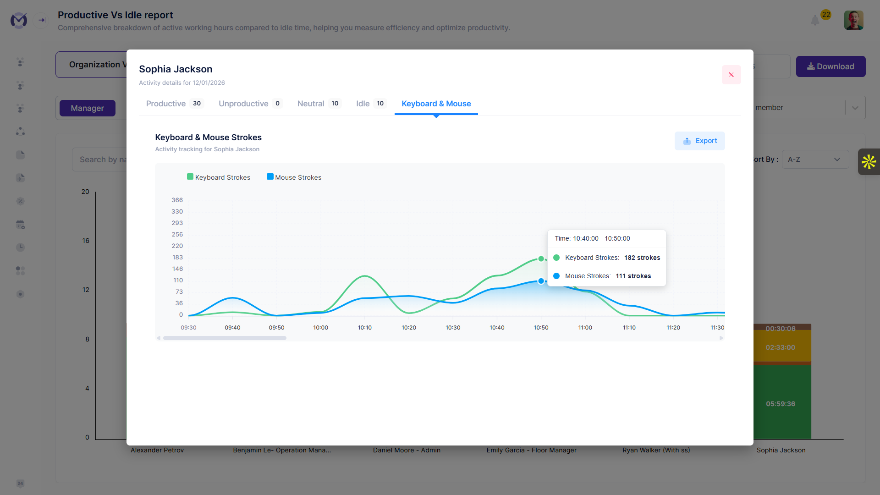Switch to the Productive tab
This screenshot has height=495, width=880.
point(166,104)
